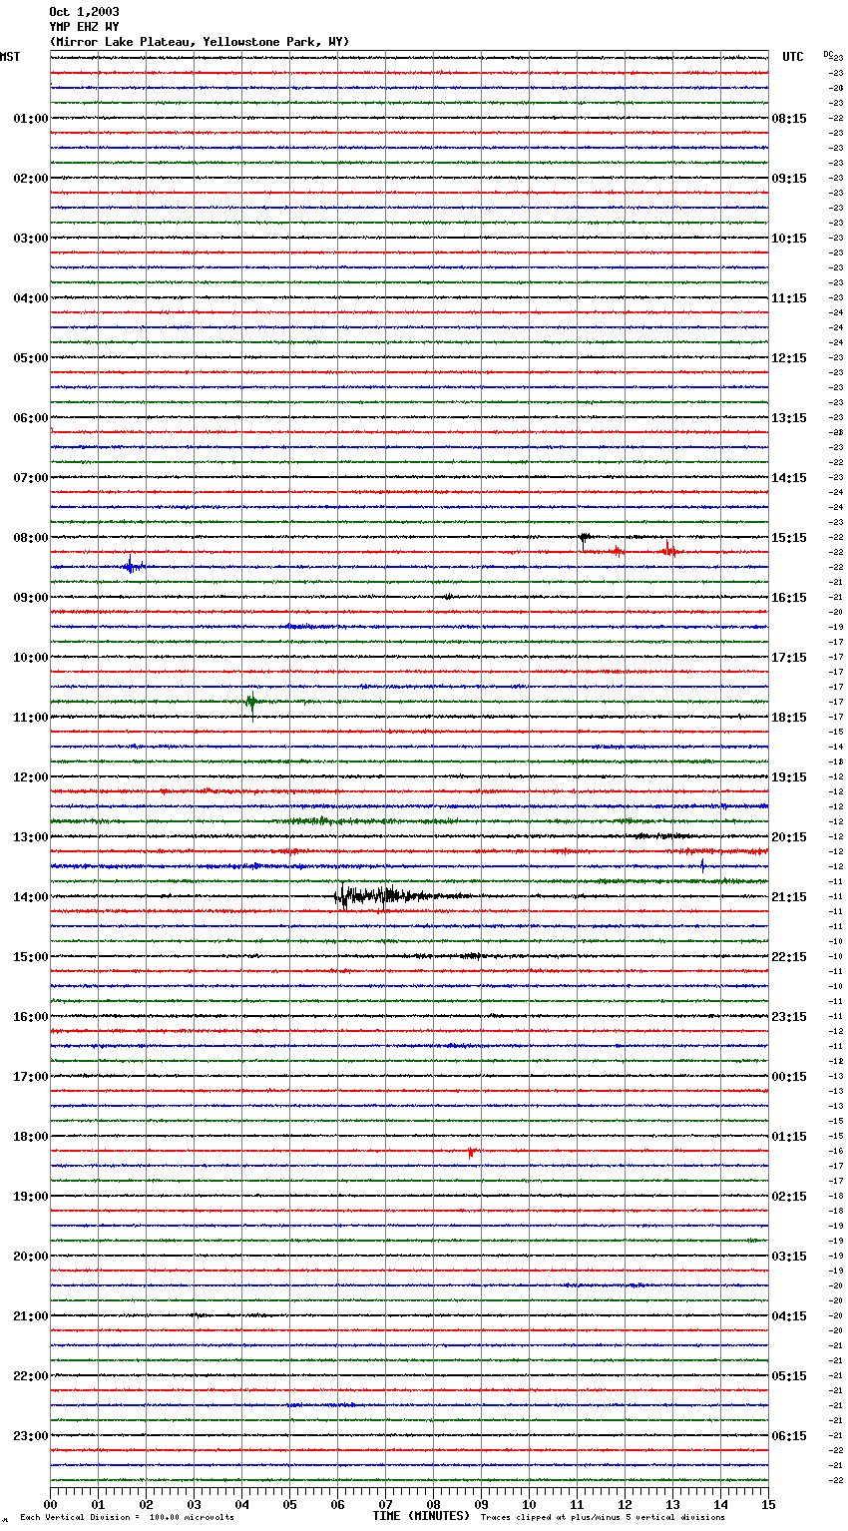Click the 21:15 UTC time label

[x=789, y=897]
